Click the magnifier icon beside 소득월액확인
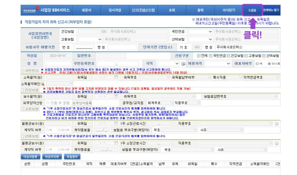The image size is (297, 175). coord(43,83)
